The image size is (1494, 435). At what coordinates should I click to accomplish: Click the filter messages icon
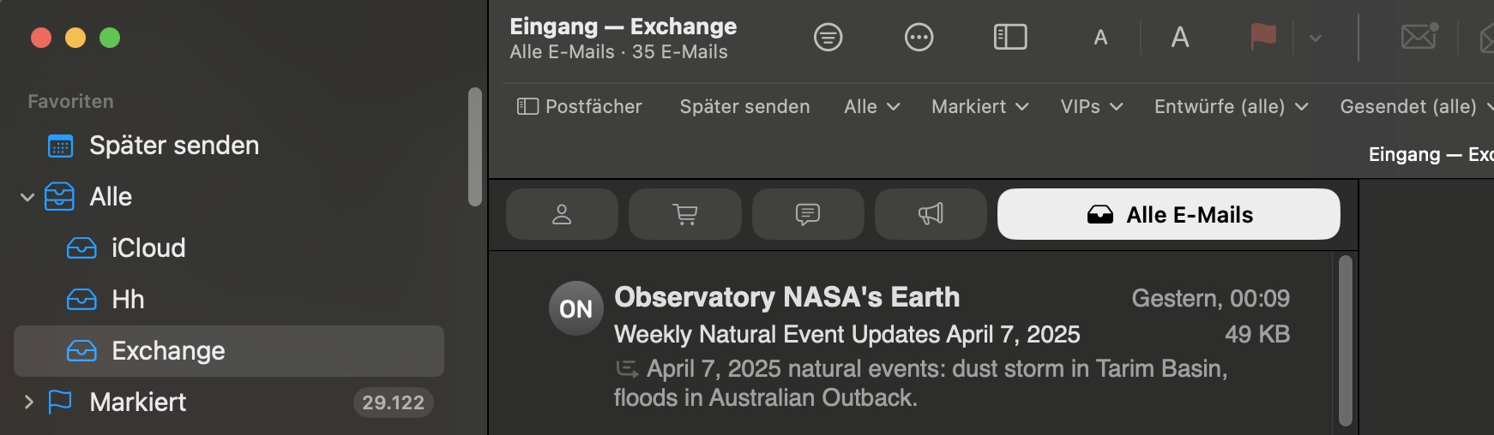click(828, 38)
